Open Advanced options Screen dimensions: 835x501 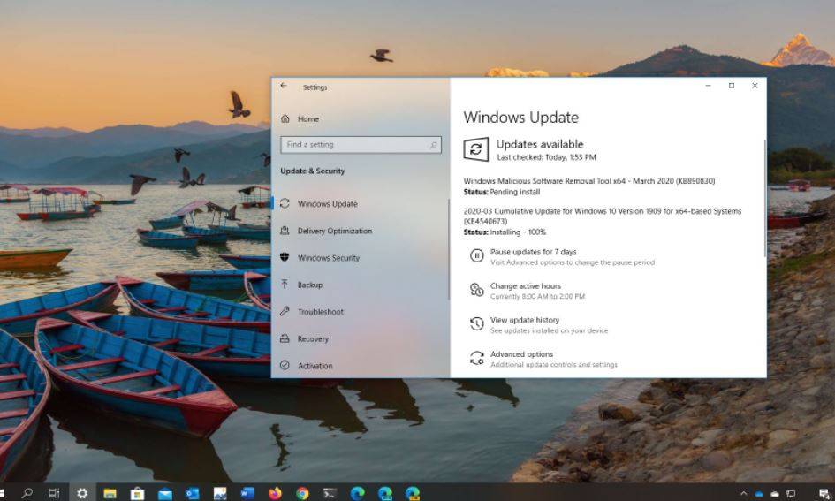521,354
